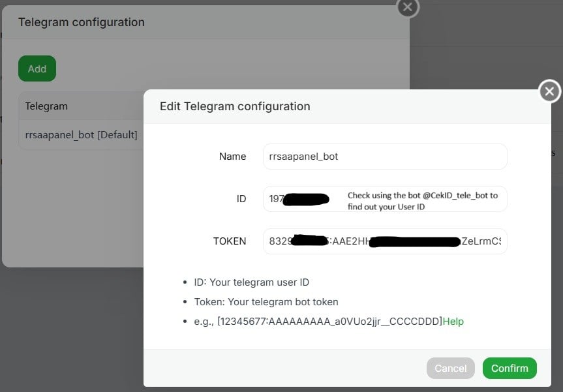Close the Edit Telegram configuration dialog
The width and height of the screenshot is (563, 392).
(x=549, y=91)
